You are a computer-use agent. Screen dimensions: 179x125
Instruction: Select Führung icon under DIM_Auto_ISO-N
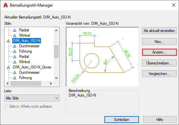(15, 51)
